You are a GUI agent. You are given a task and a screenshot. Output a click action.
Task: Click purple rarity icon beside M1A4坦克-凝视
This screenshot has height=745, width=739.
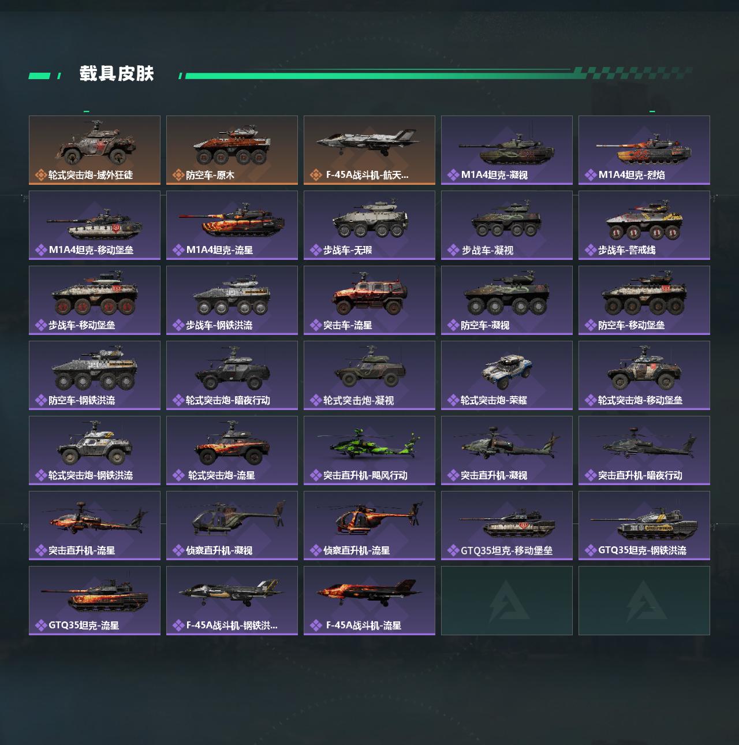[453, 175]
